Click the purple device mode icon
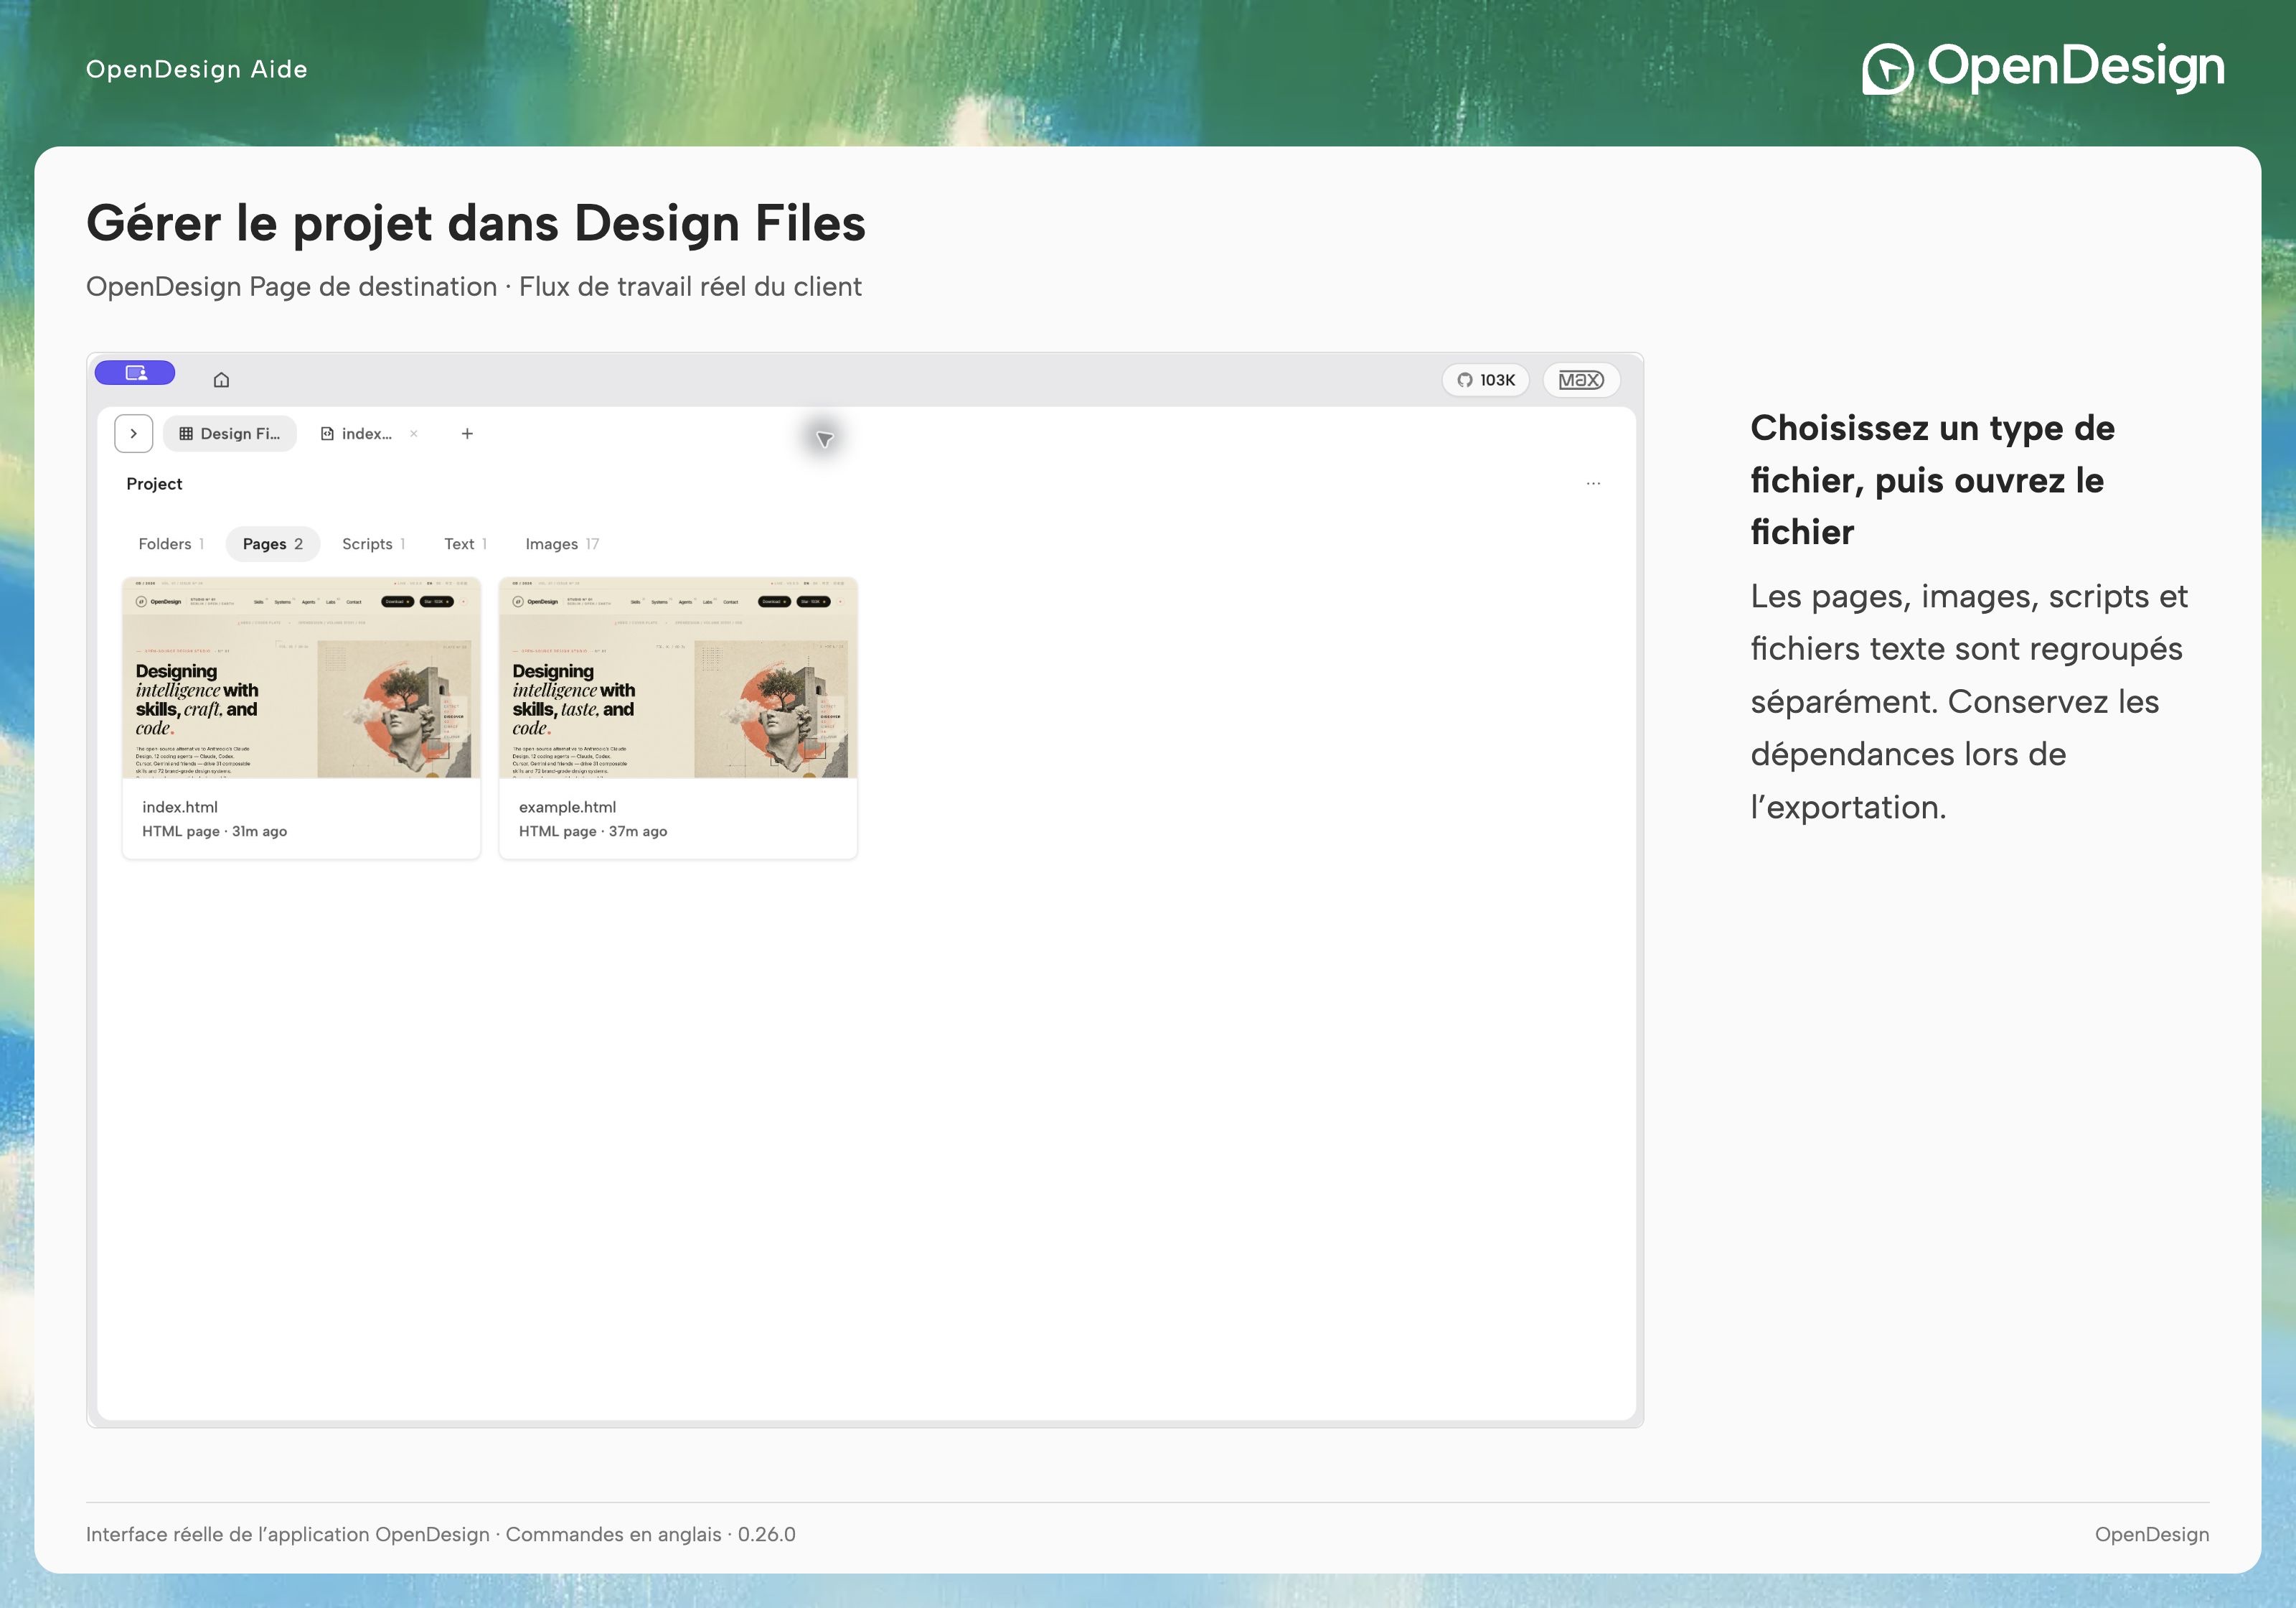The width and height of the screenshot is (2296, 1608). click(x=135, y=373)
